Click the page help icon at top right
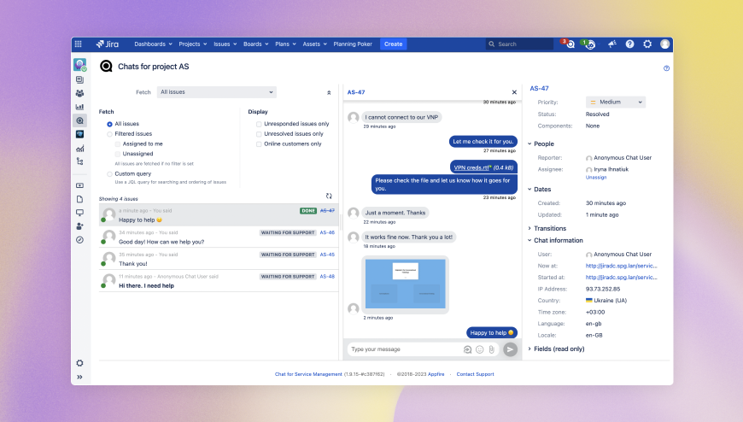The height and width of the screenshot is (422, 743). click(x=666, y=68)
